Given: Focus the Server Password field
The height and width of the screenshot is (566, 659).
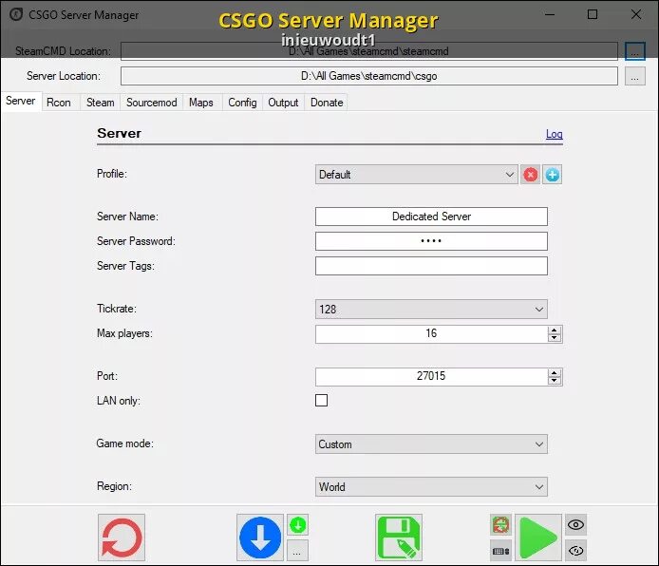Looking at the screenshot, I should (x=431, y=241).
